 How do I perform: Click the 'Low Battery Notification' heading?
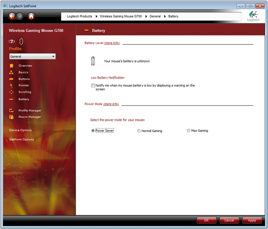tap(108, 77)
